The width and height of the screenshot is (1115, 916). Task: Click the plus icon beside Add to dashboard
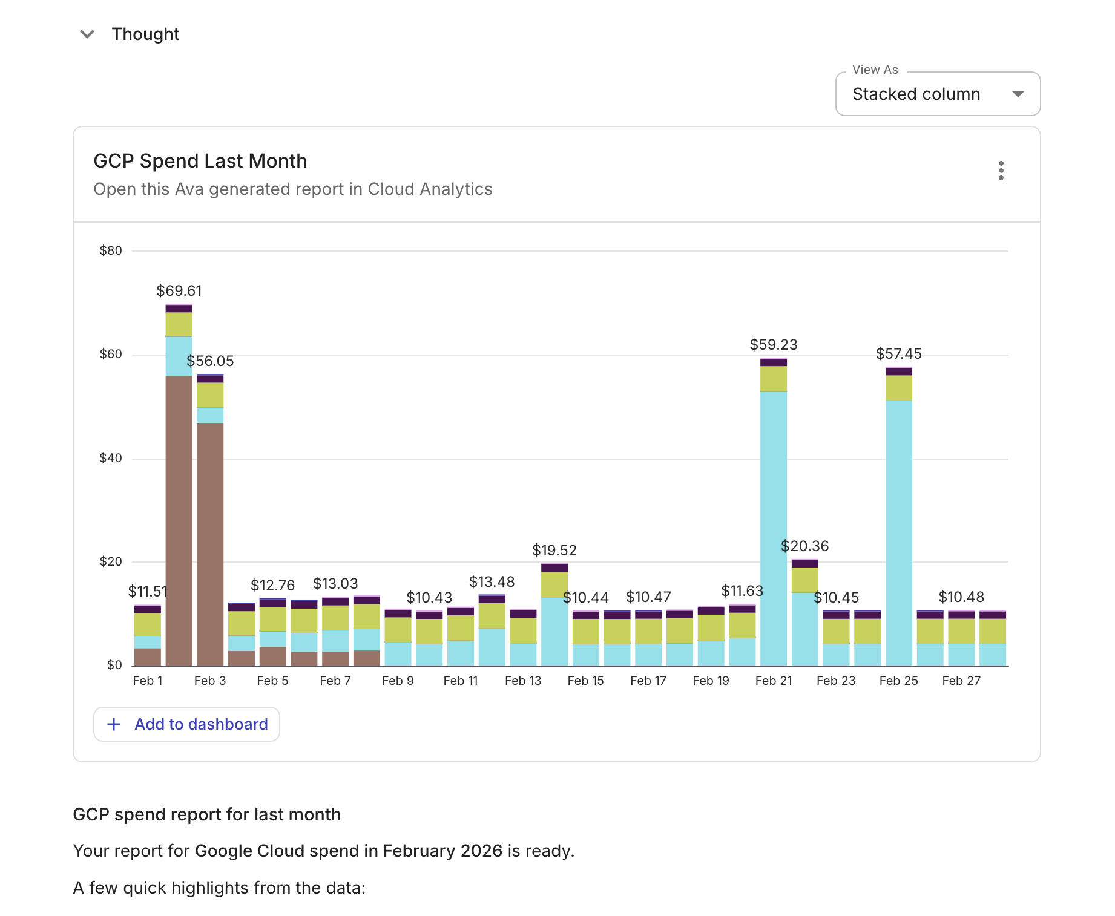pyautogui.click(x=114, y=724)
